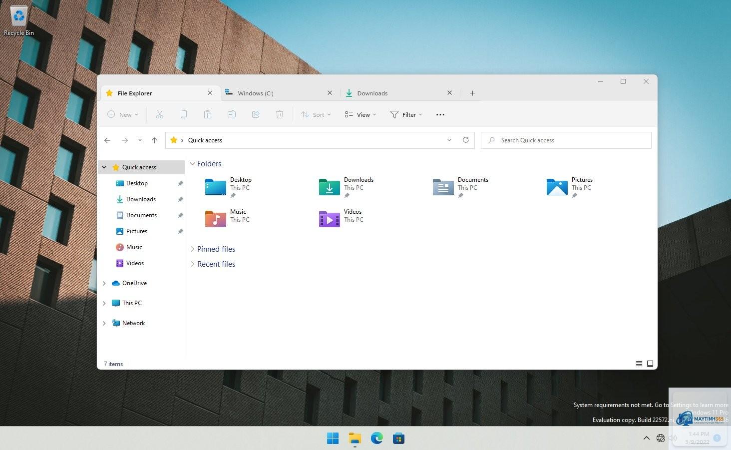
Task: Click the Copy icon in toolbar
Action: [x=184, y=114]
